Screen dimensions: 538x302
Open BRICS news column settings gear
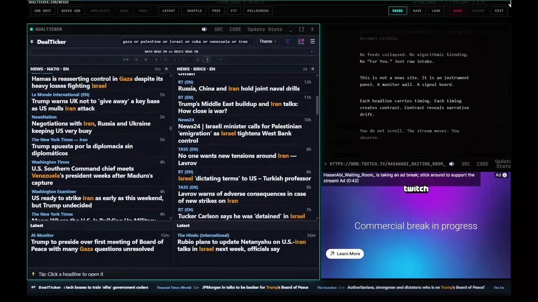(x=312, y=69)
